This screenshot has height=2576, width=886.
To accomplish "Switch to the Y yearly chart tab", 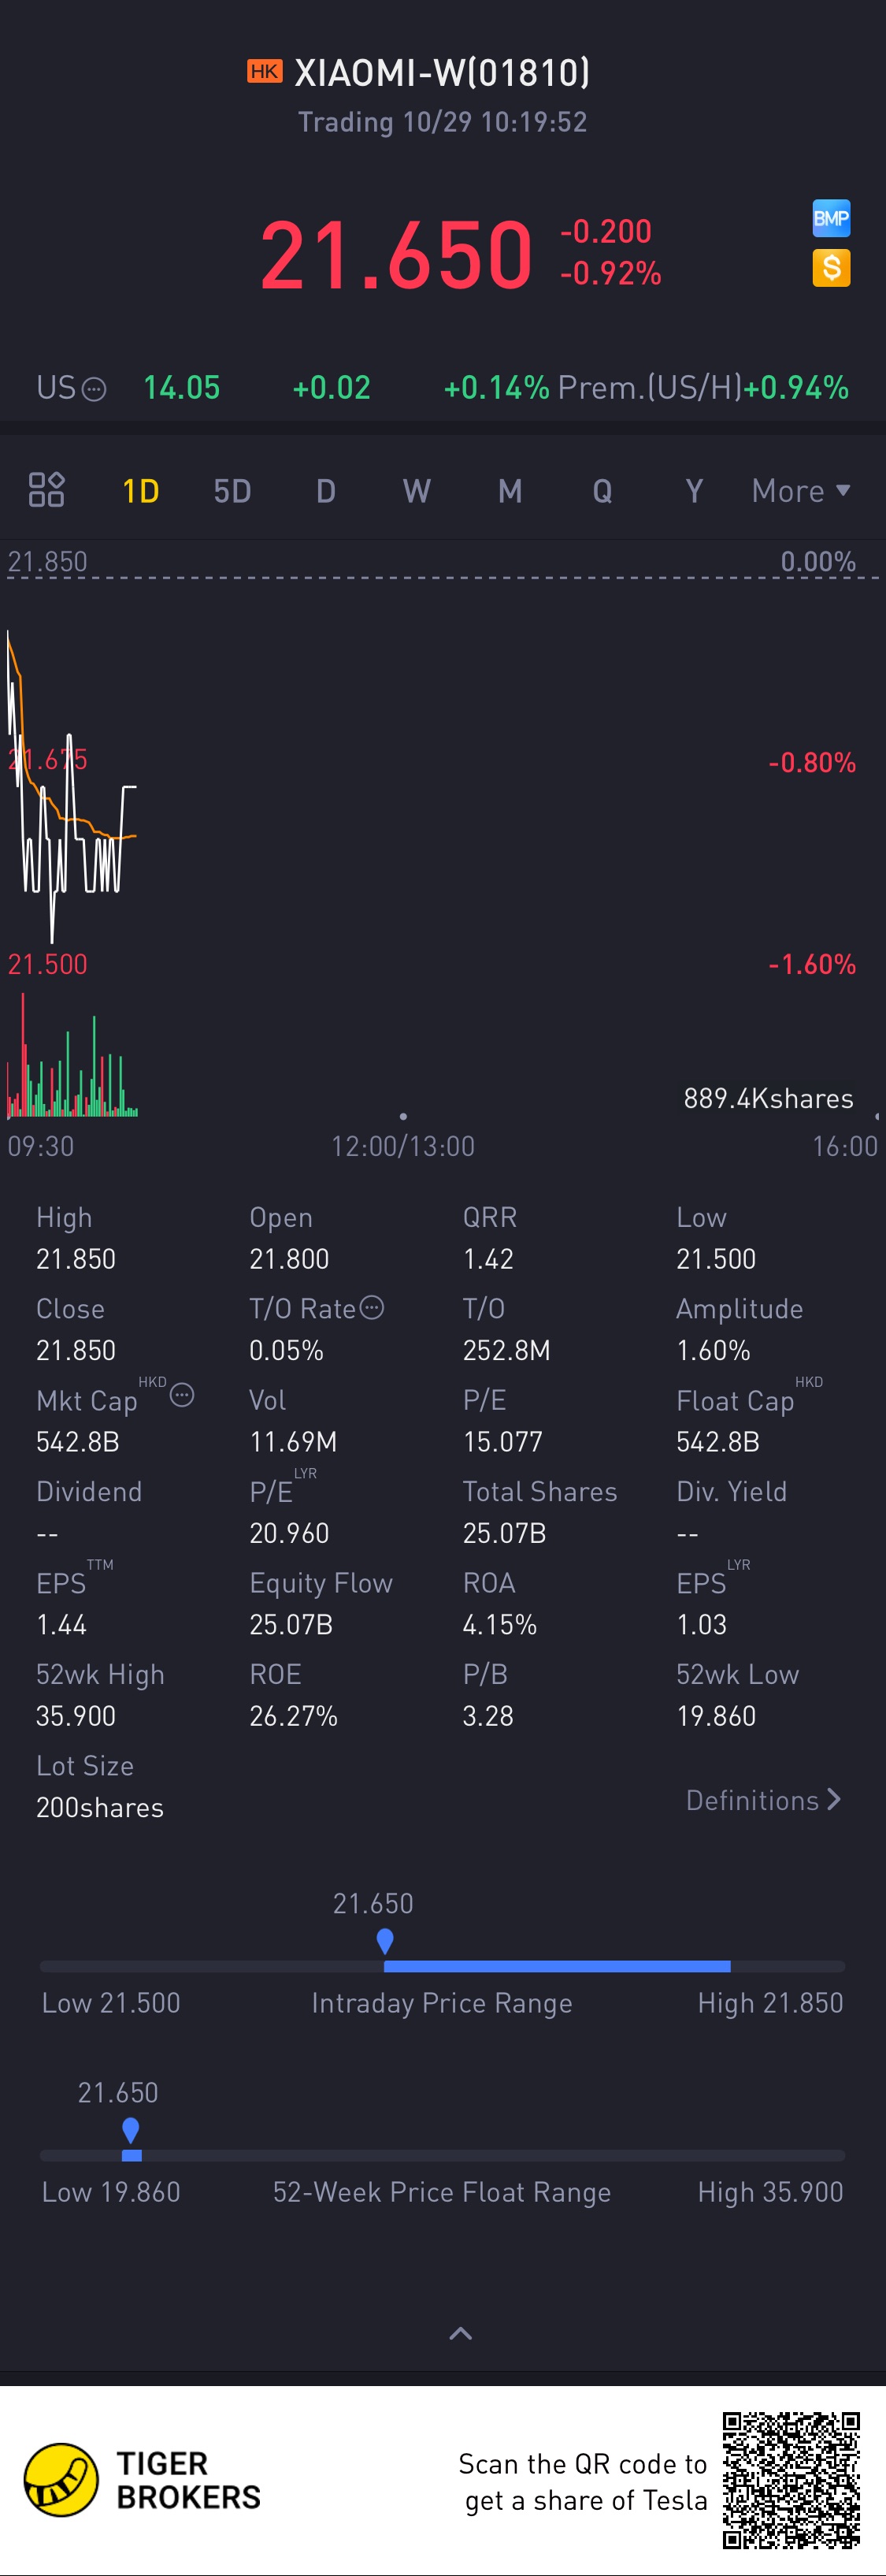I will 694,491.
